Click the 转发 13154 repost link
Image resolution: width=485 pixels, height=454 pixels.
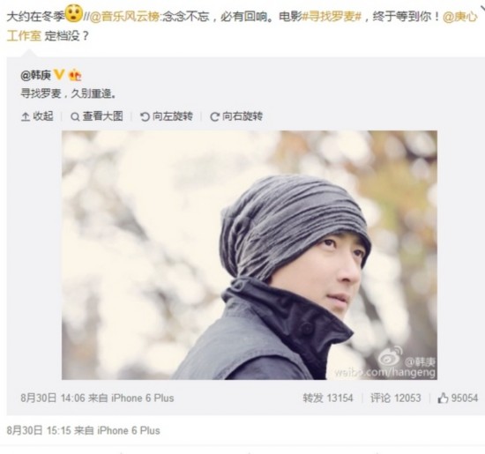click(x=328, y=398)
